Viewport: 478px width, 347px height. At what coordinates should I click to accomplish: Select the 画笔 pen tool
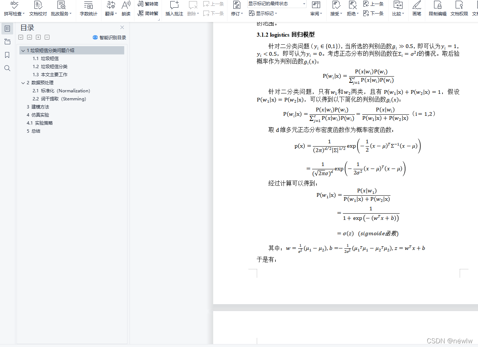[x=417, y=8]
